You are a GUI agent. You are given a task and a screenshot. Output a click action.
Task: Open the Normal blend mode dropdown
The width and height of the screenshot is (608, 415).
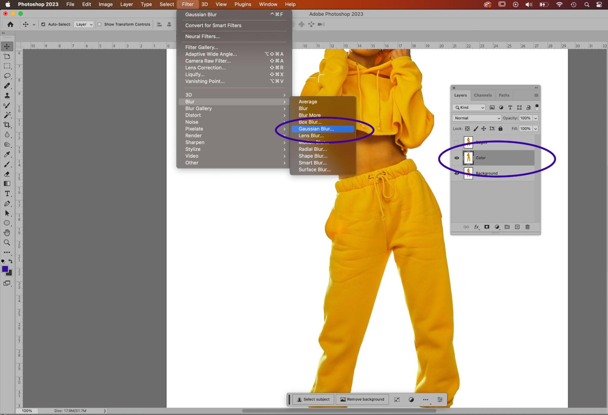coord(476,118)
